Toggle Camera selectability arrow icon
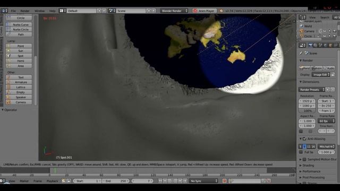This screenshot has width=340, height=191. point(329,31)
